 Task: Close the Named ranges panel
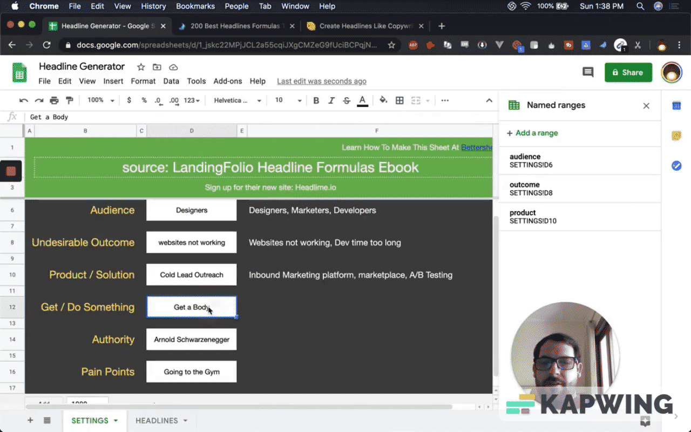click(646, 106)
